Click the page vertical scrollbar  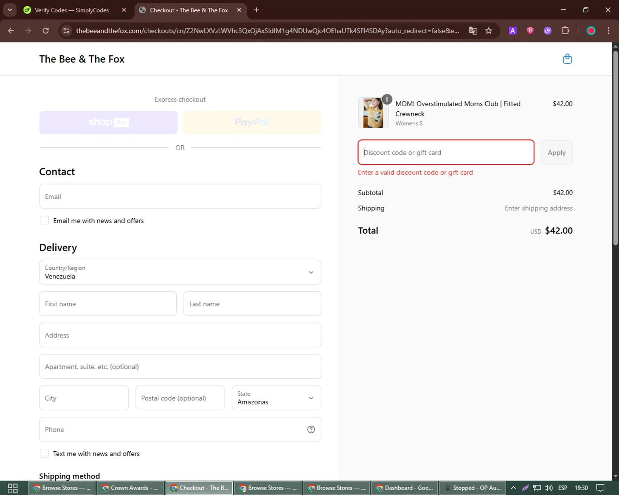615,148
